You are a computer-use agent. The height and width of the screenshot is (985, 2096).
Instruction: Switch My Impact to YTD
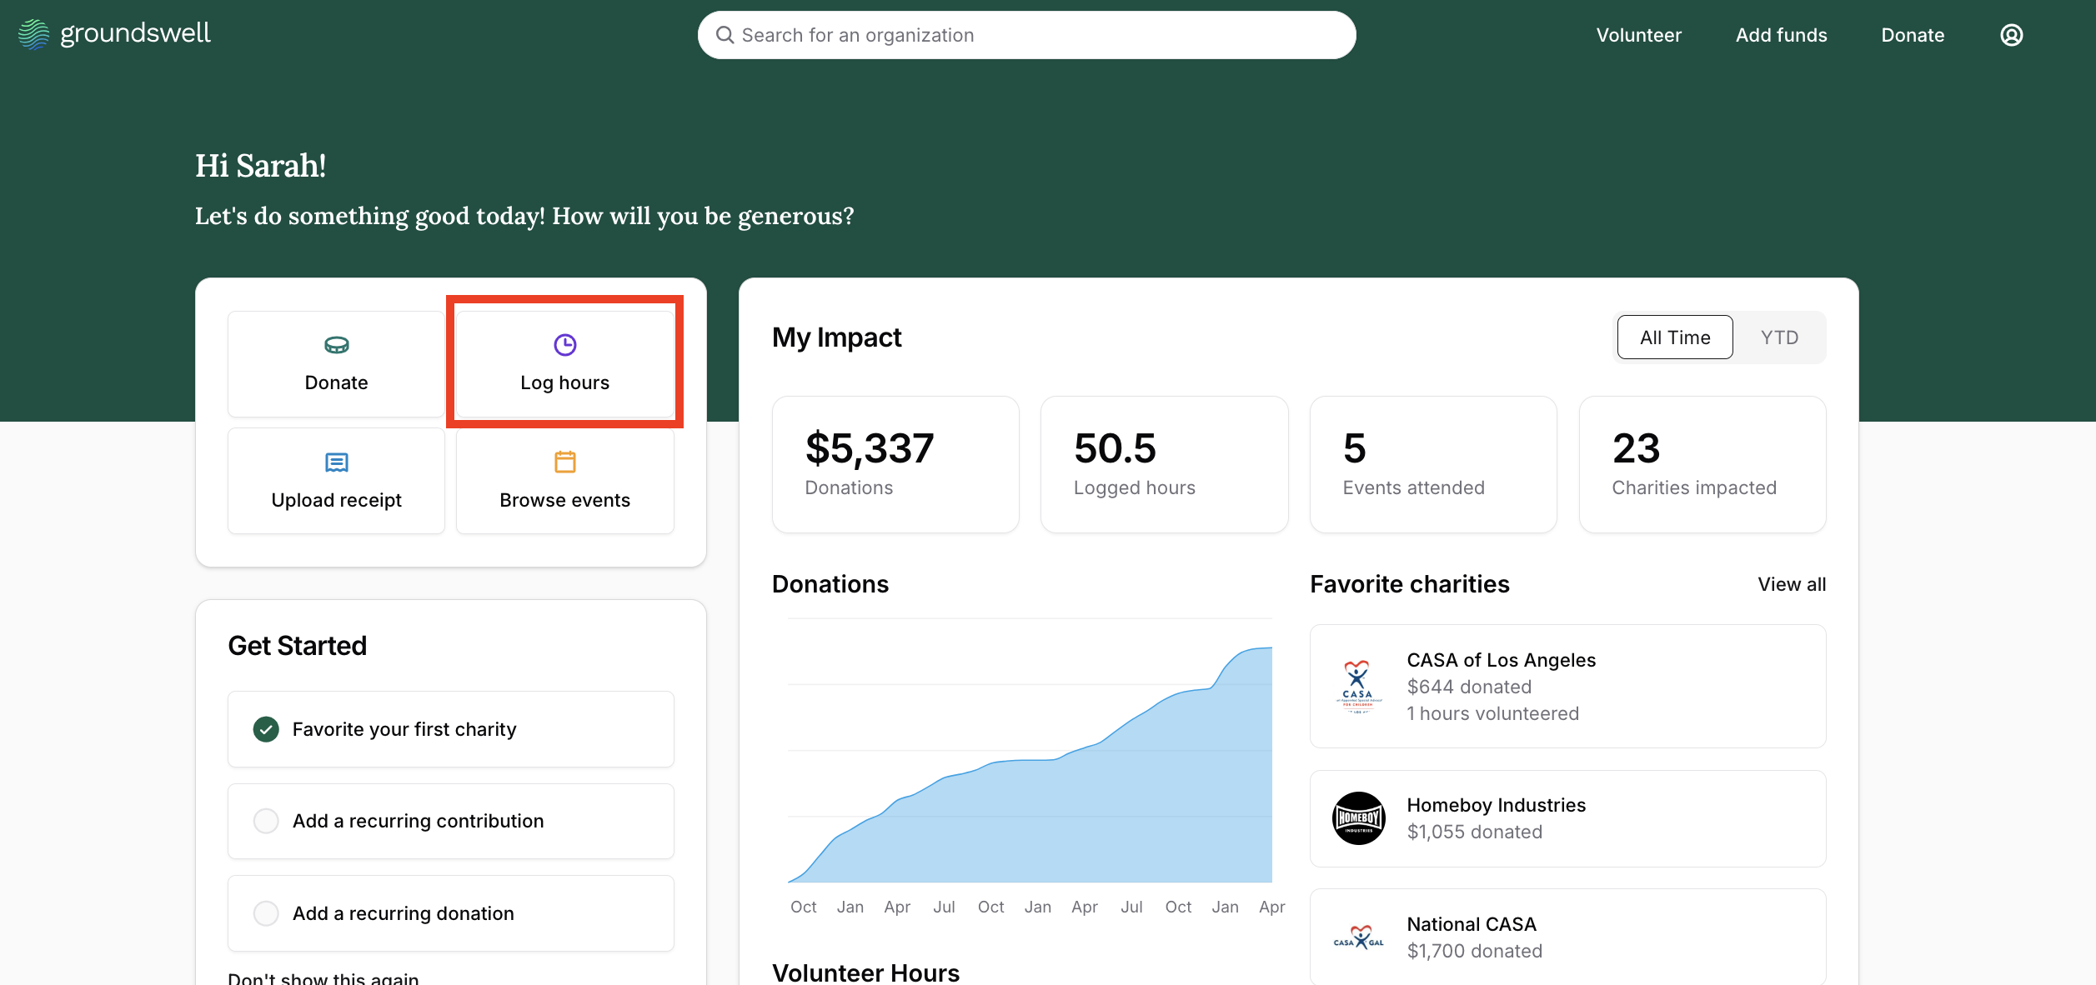click(x=1779, y=337)
